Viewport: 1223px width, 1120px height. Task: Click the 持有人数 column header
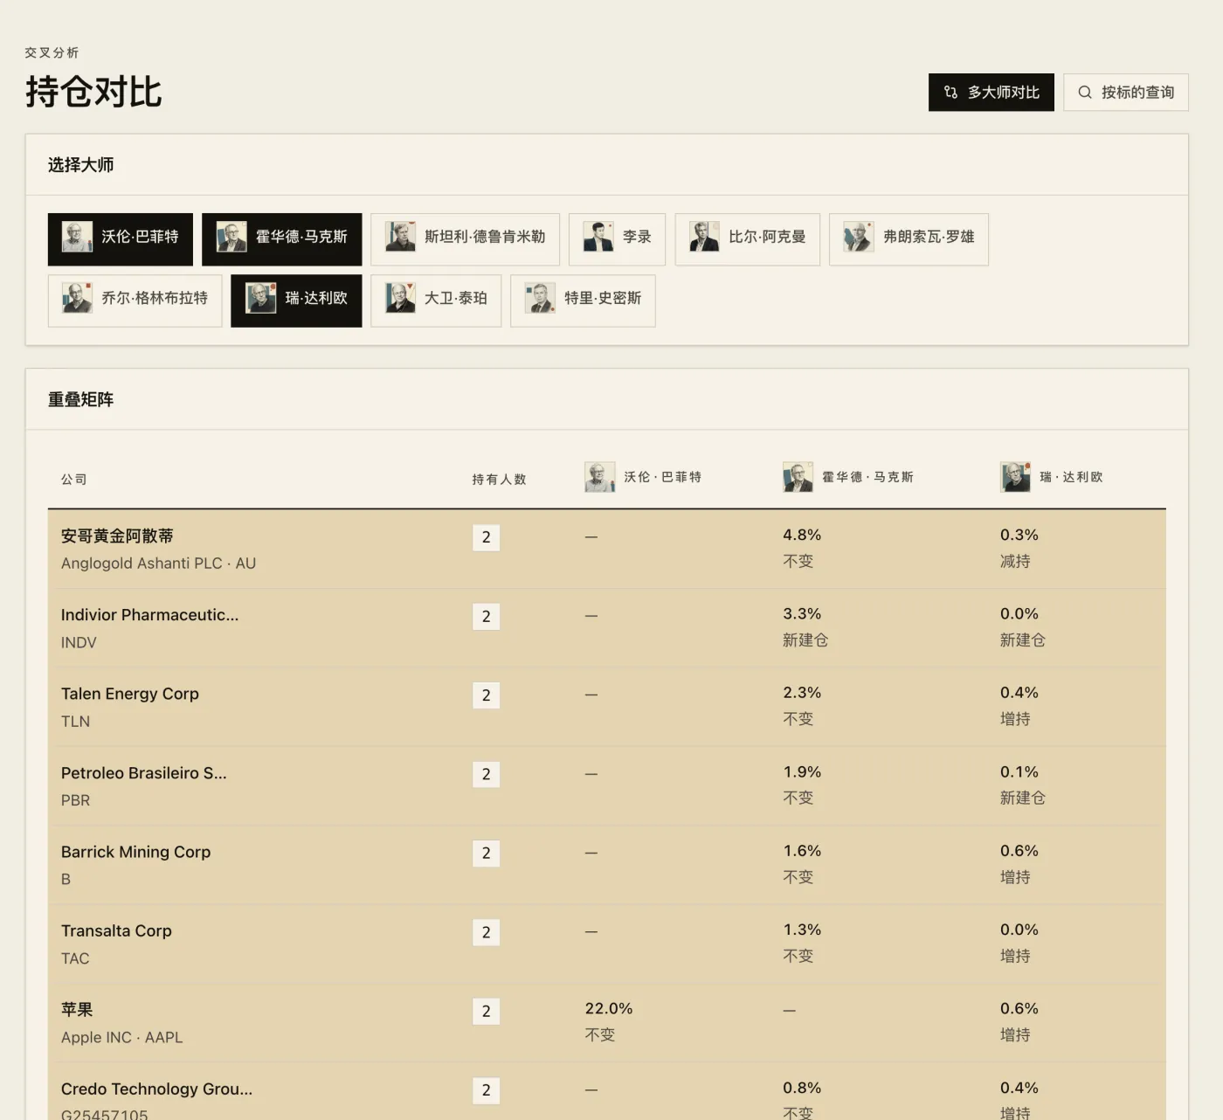[499, 480]
